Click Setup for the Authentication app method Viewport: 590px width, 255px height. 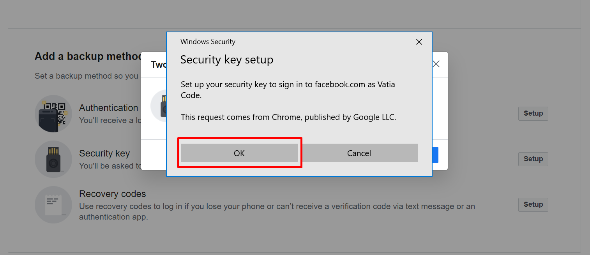(533, 114)
